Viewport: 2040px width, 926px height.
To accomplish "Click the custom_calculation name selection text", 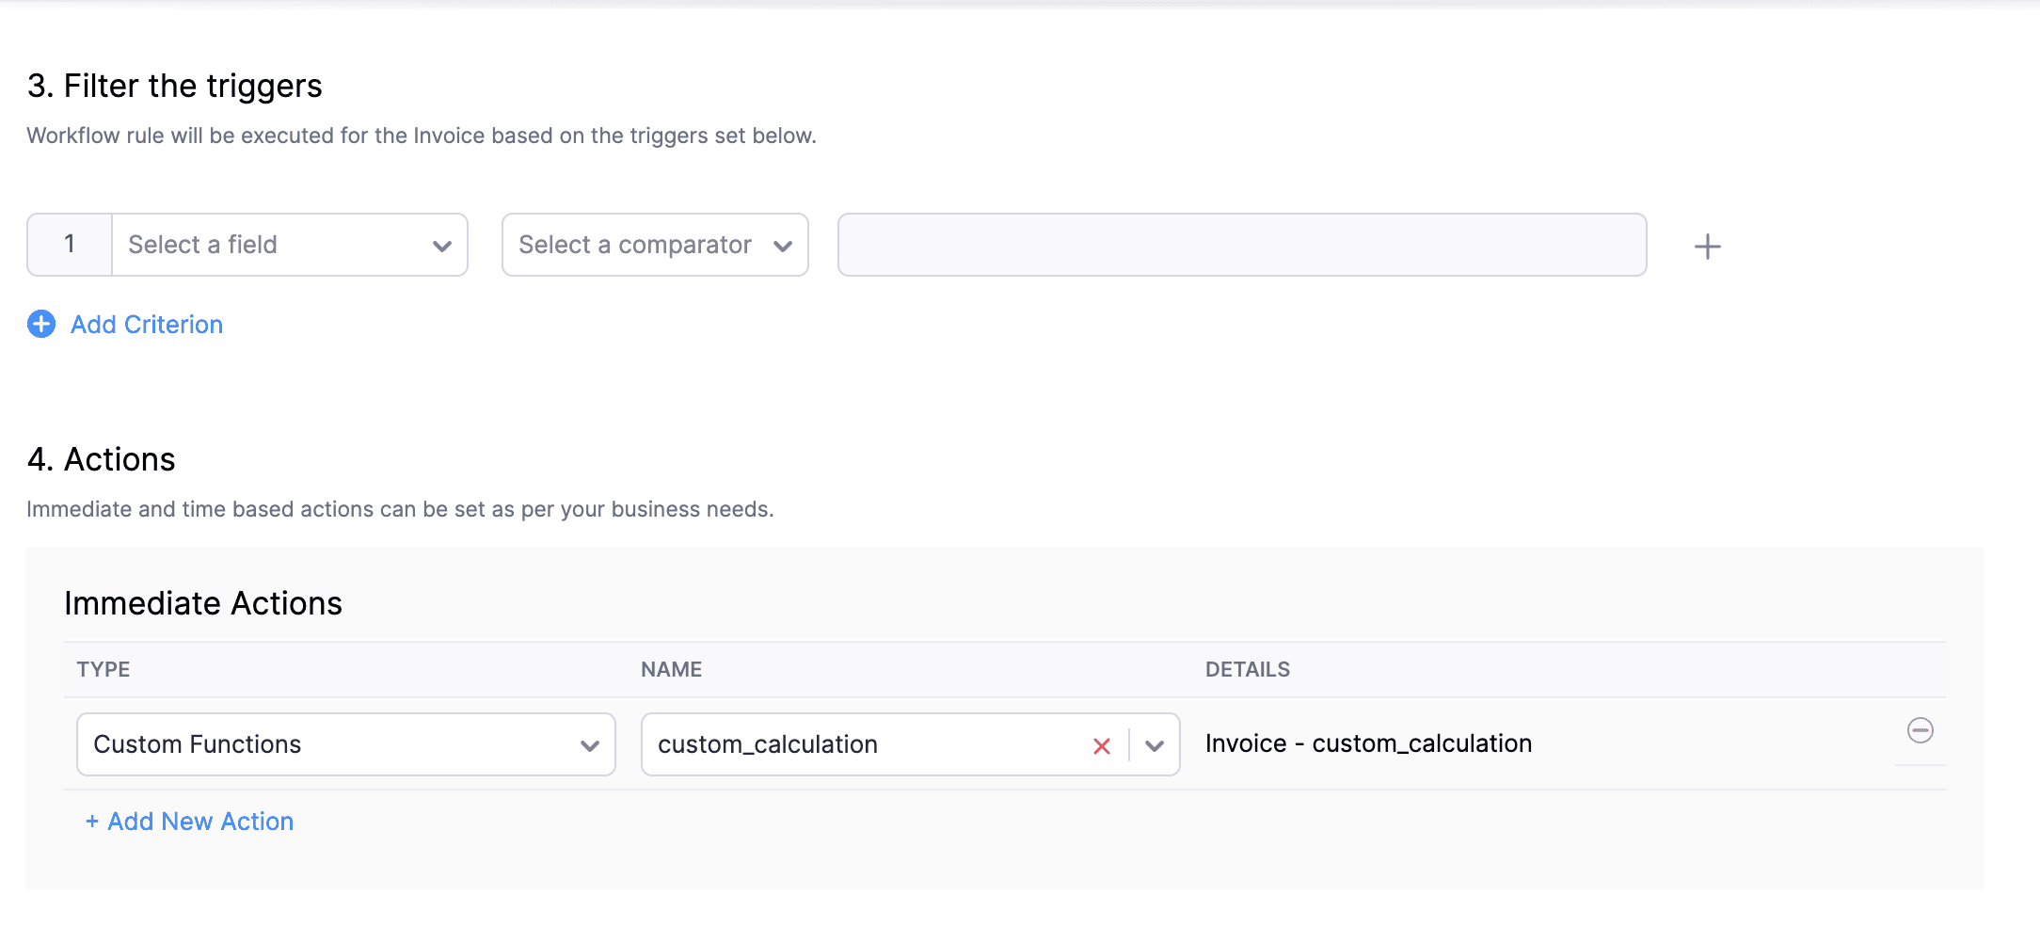I will pos(768,744).
